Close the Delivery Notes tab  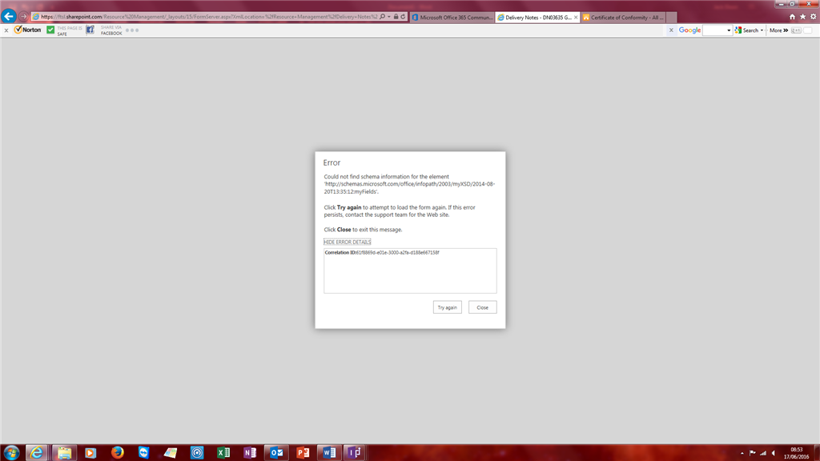(576, 18)
